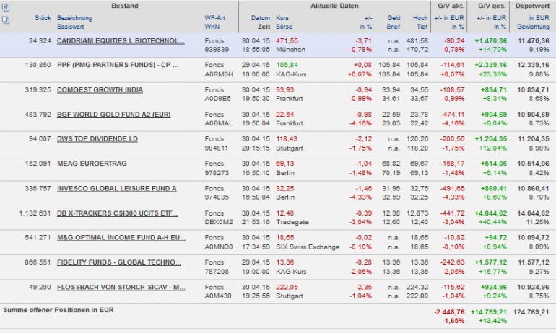Click the Bestand group header
This screenshot has width=556, height=333.
125,6
